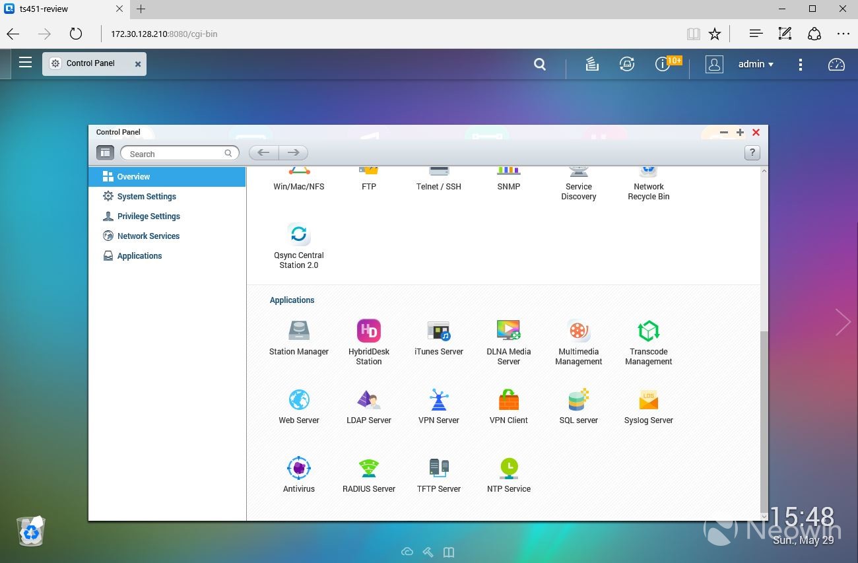
Task: Open SQL server settings
Action: click(x=578, y=407)
